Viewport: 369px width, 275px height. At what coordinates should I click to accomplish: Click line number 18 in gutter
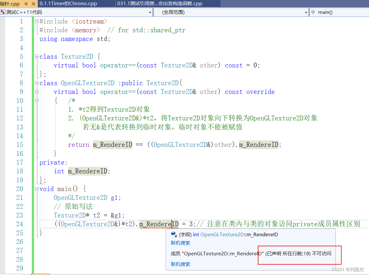[x=20, y=171]
